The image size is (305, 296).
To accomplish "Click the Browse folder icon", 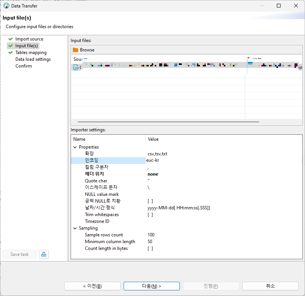I will [75, 50].
